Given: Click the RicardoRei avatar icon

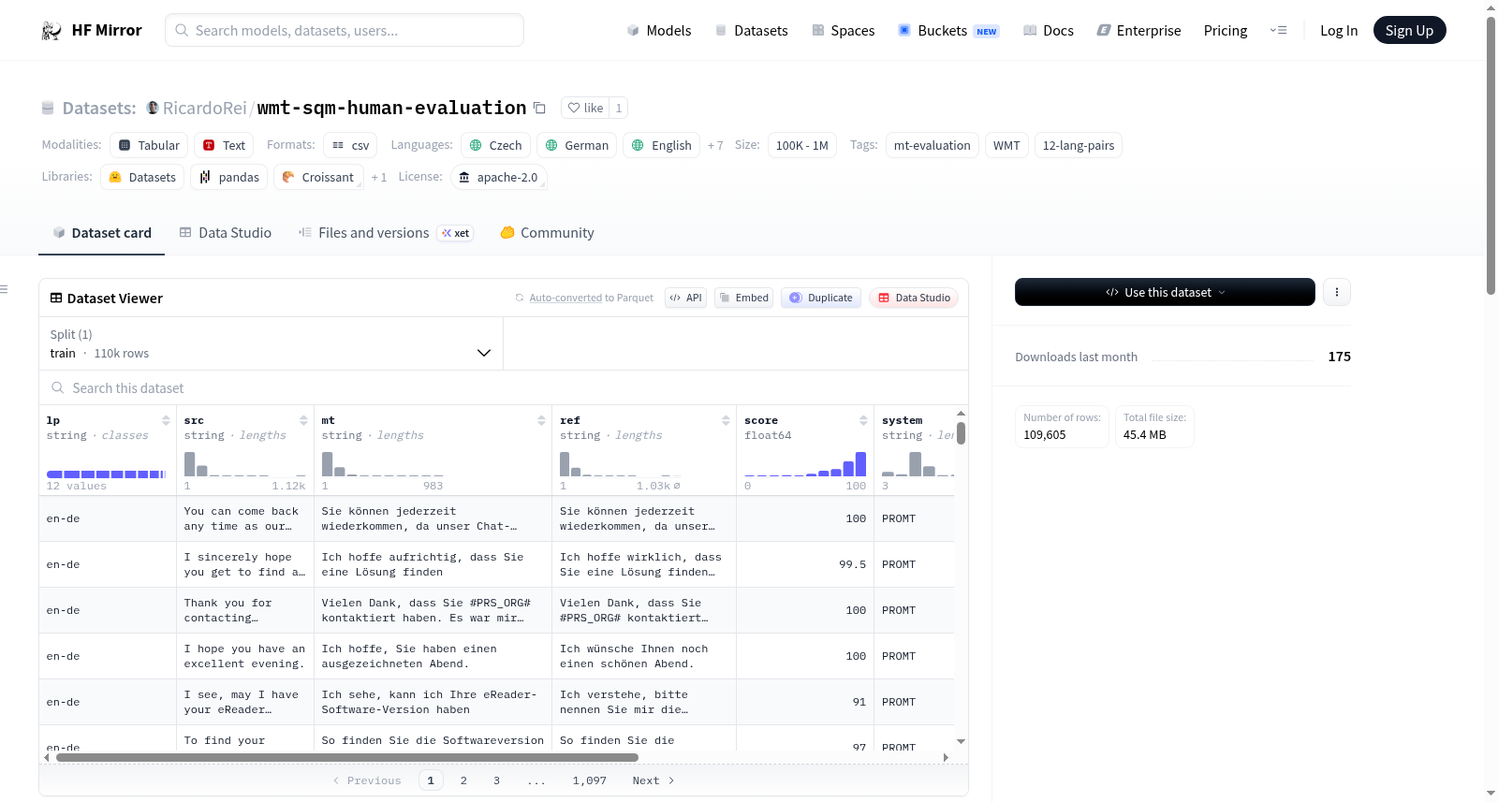Looking at the screenshot, I should click(x=153, y=108).
